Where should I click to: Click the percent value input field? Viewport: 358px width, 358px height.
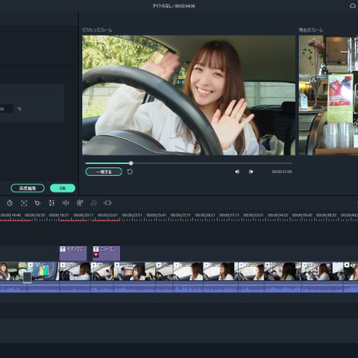[6, 109]
